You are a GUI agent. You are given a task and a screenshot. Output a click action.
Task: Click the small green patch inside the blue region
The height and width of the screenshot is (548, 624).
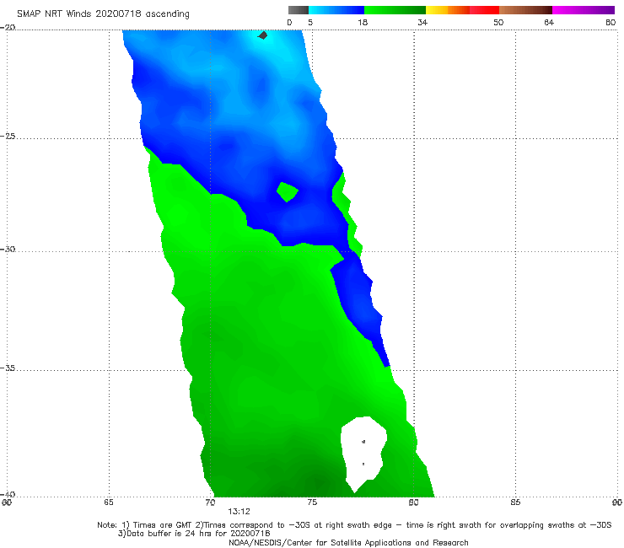[x=287, y=192]
